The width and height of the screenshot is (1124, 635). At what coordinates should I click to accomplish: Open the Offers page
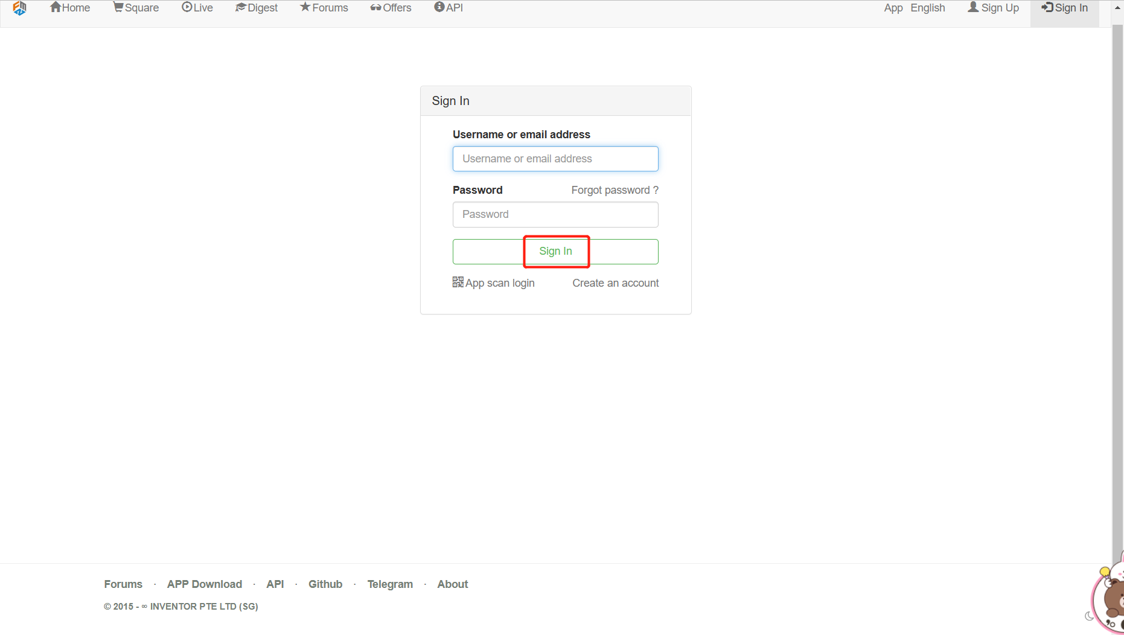point(391,8)
